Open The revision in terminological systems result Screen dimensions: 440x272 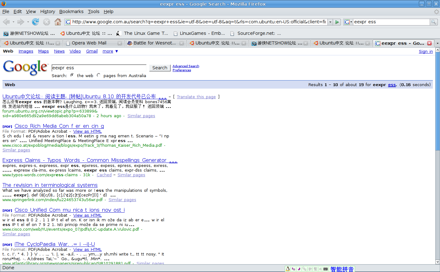point(50,185)
